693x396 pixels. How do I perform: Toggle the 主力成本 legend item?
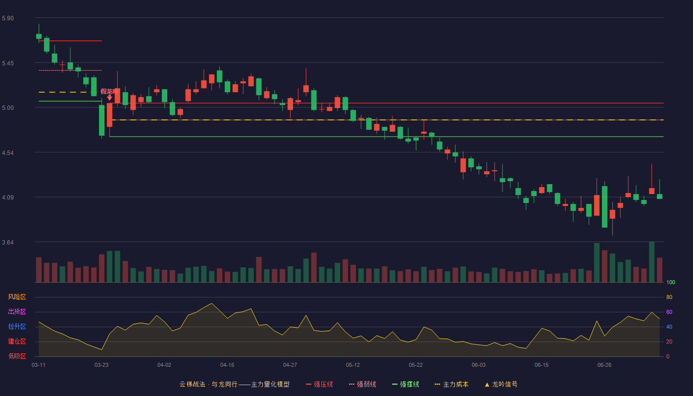[x=451, y=384]
